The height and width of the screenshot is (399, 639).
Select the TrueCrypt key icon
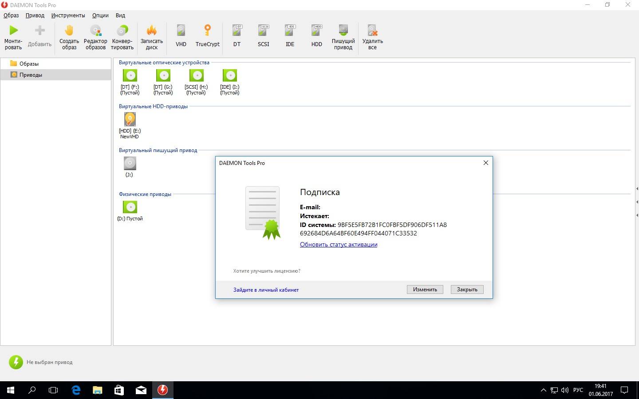207,30
